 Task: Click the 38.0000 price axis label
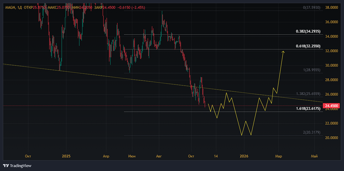point(332,8)
